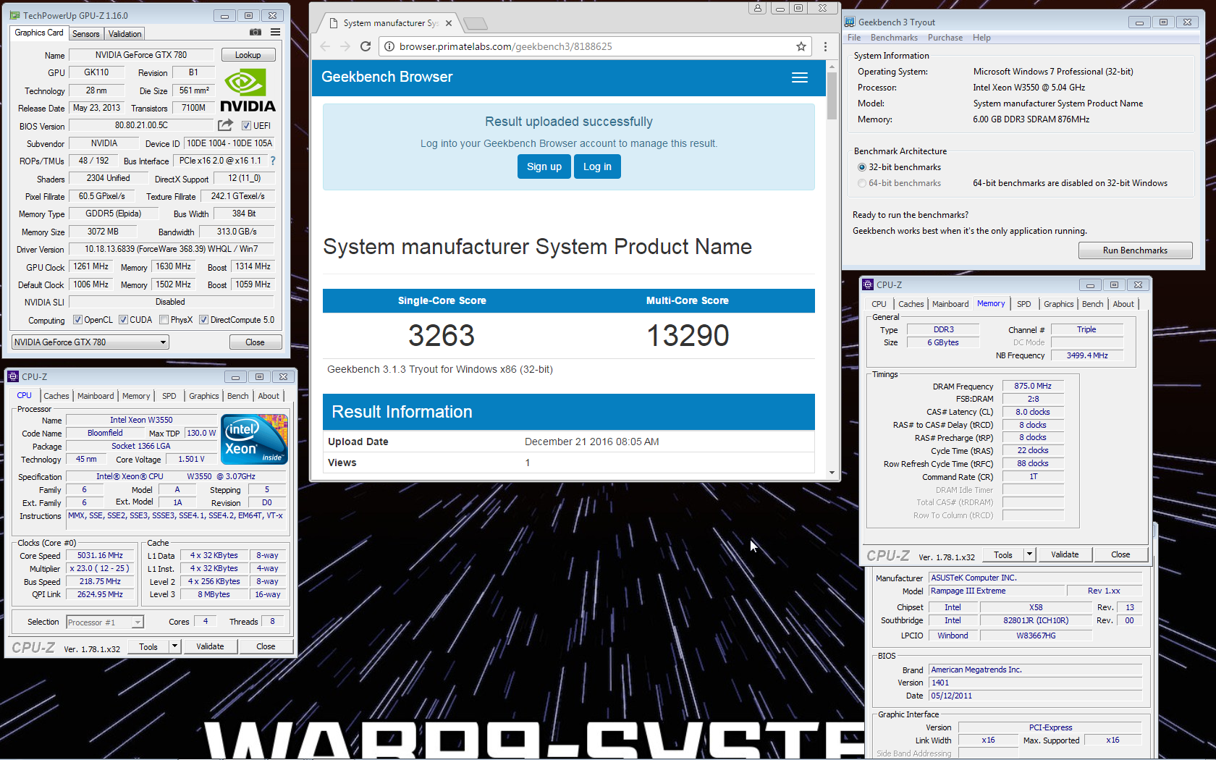Viewport: 1216px width, 760px height.
Task: Open the Mainboard tab in left CPU-Z
Action: (x=96, y=396)
